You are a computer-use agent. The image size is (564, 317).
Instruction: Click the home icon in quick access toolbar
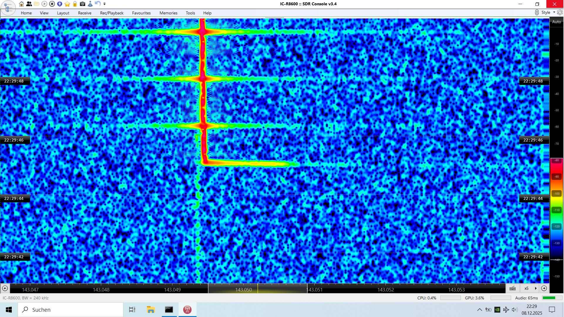coord(21,4)
